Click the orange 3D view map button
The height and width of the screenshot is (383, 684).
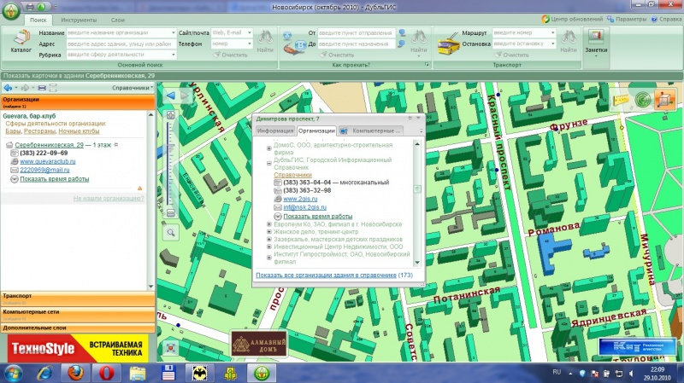[x=663, y=101]
